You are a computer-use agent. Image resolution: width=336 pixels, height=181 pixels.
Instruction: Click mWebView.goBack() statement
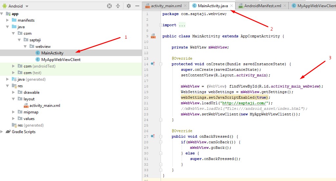click(x=211, y=148)
